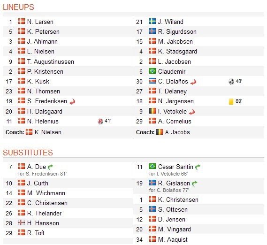Click the goal ball icon beside C. Bolaños

[231, 82]
